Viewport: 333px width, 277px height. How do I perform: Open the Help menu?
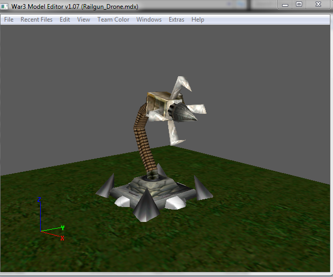(198, 20)
